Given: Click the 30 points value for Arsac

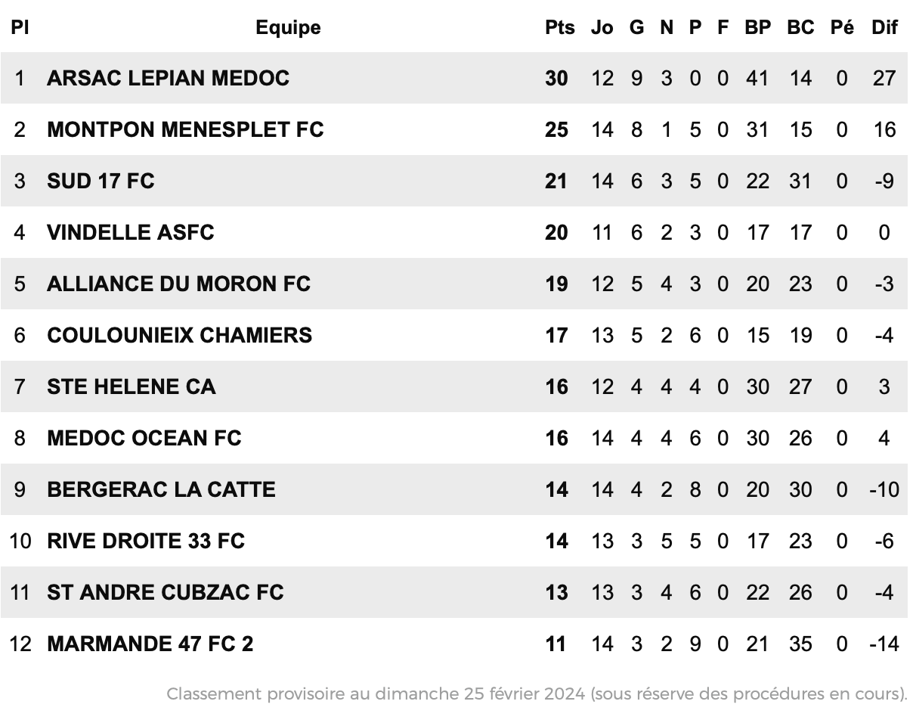Looking at the screenshot, I should pyautogui.click(x=556, y=78).
